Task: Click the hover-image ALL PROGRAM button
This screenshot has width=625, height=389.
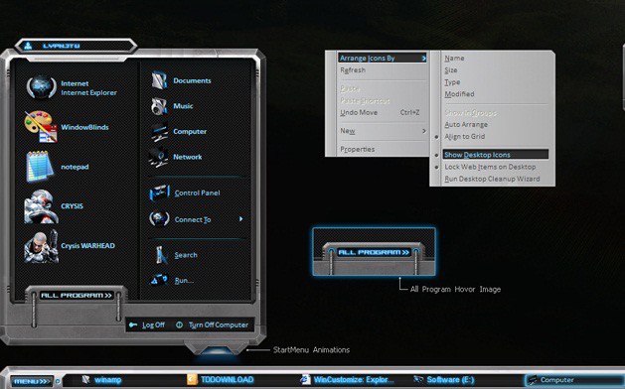Action: pos(374,252)
